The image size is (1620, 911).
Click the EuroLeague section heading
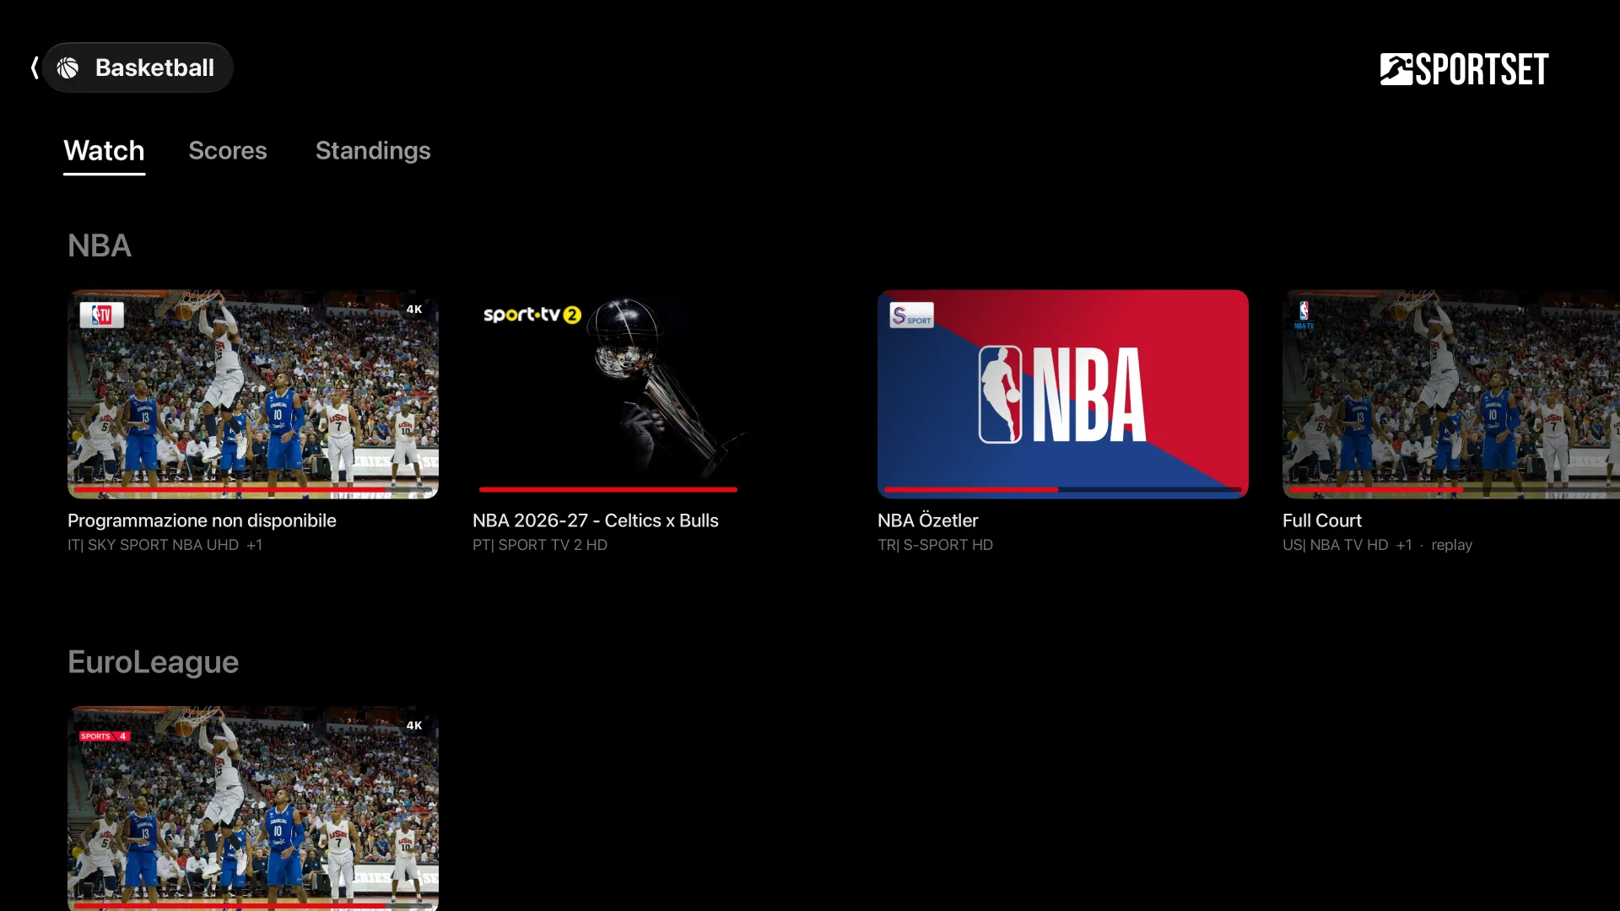(x=153, y=662)
